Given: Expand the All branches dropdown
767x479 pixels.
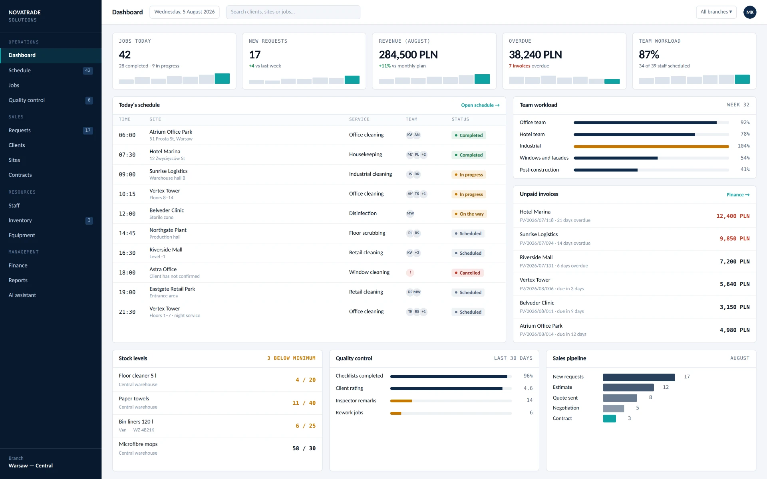Looking at the screenshot, I should [x=716, y=12].
